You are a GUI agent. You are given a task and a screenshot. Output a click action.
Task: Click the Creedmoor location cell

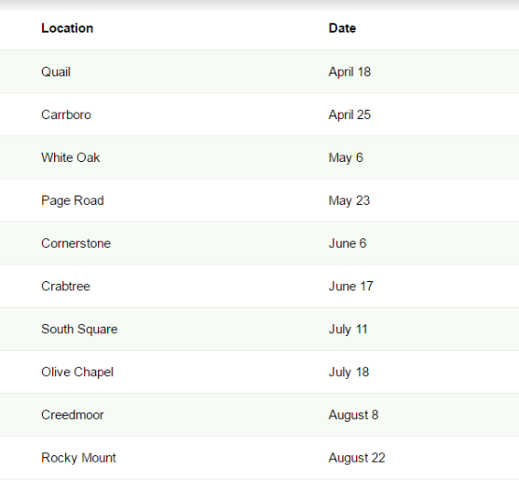tap(73, 415)
